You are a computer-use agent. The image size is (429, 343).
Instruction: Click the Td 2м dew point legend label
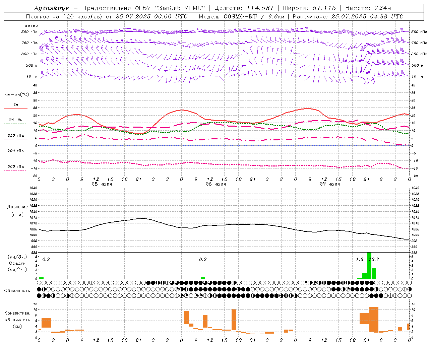pyautogui.click(x=15, y=120)
